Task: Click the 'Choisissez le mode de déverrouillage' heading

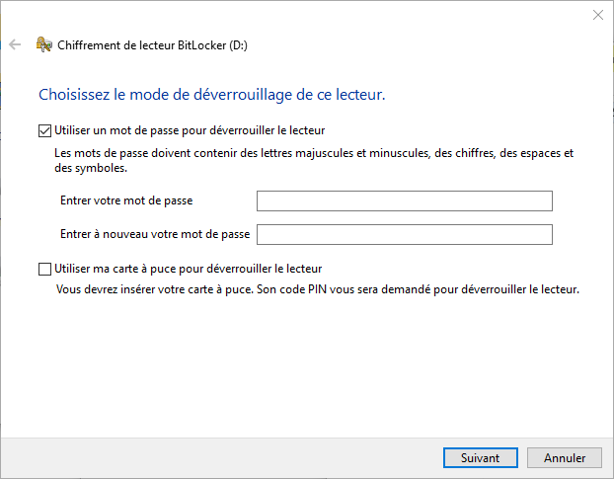Action: (x=212, y=95)
